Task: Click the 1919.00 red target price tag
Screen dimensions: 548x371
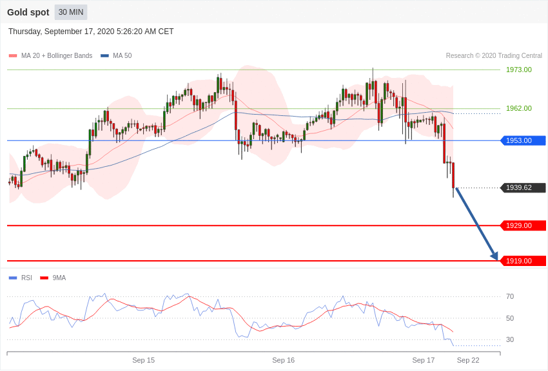Action: [523, 261]
